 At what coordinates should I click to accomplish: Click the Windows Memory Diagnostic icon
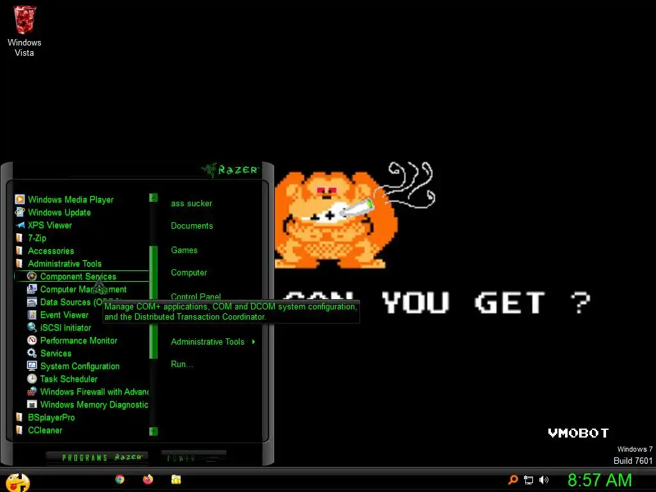click(32, 405)
